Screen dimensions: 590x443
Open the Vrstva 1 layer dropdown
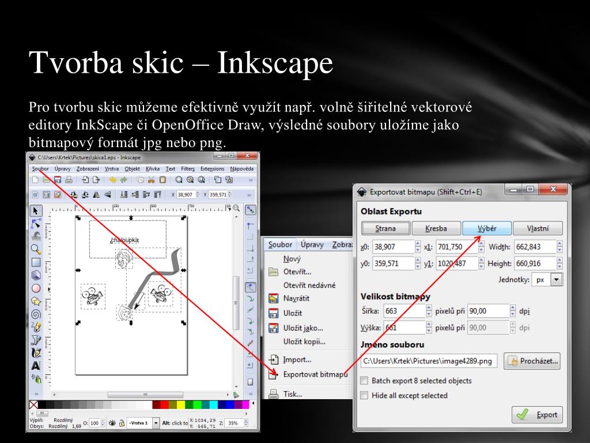pyautogui.click(x=156, y=423)
